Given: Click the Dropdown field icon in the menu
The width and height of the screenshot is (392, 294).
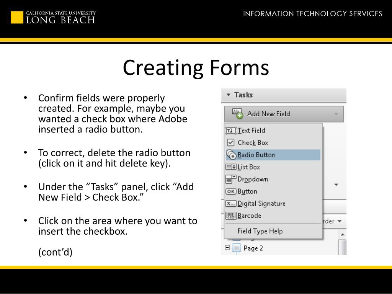Looking at the screenshot, I should pos(230,179).
